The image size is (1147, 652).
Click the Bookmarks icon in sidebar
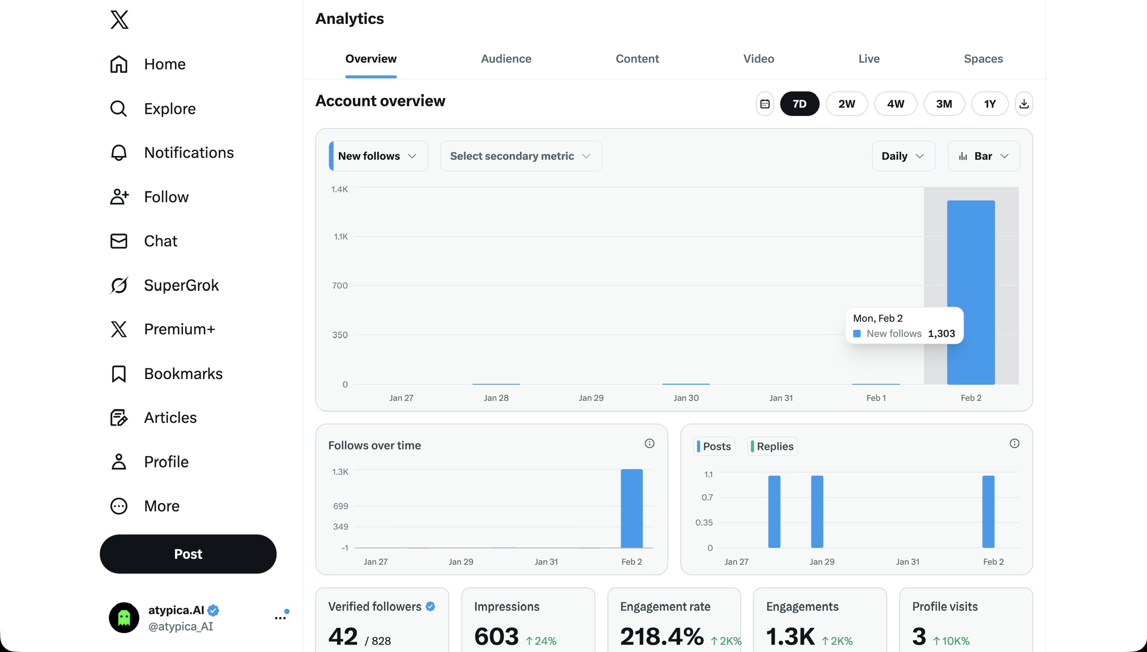[x=119, y=373]
